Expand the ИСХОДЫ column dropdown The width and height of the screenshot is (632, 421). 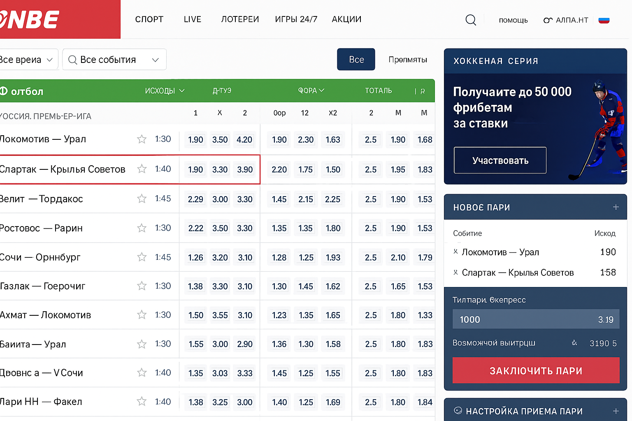[165, 91]
